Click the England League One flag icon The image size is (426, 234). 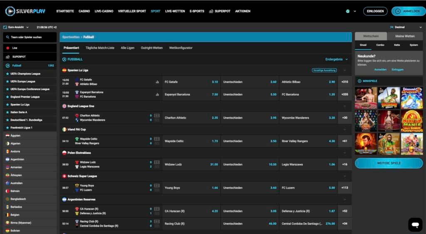coord(64,106)
